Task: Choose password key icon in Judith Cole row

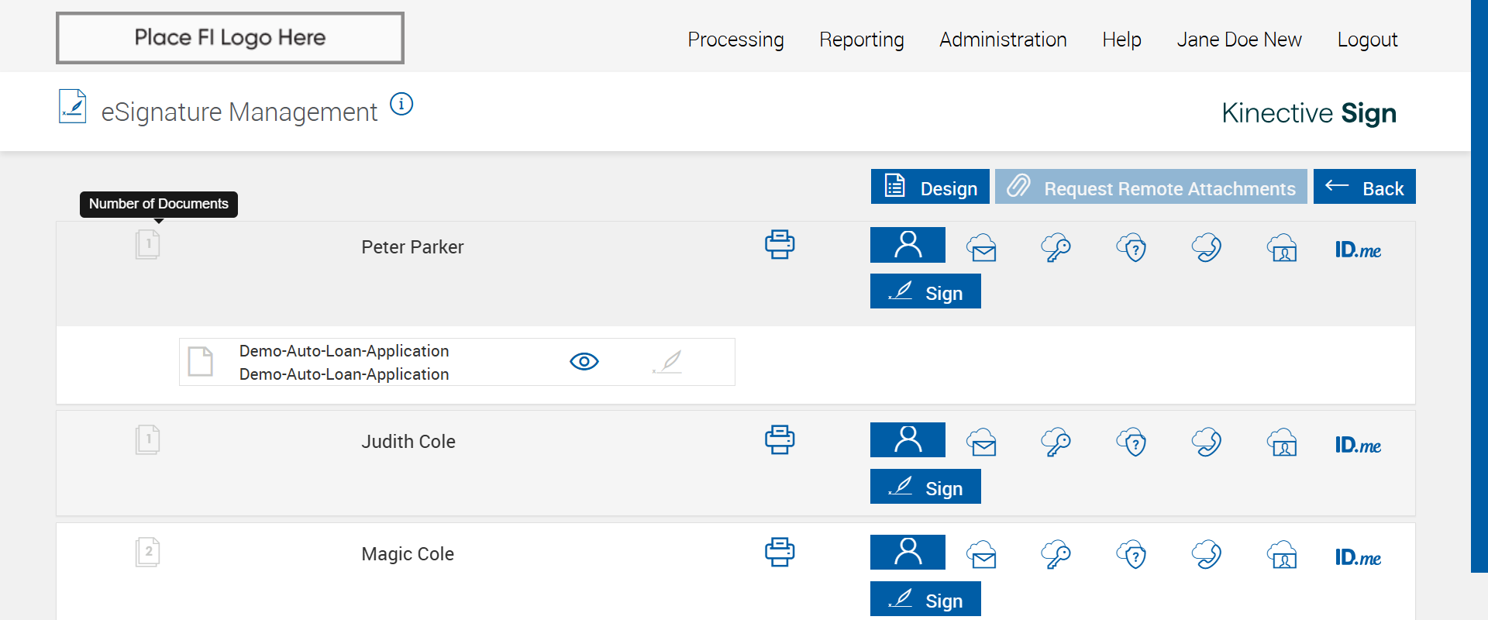Action: [1056, 443]
